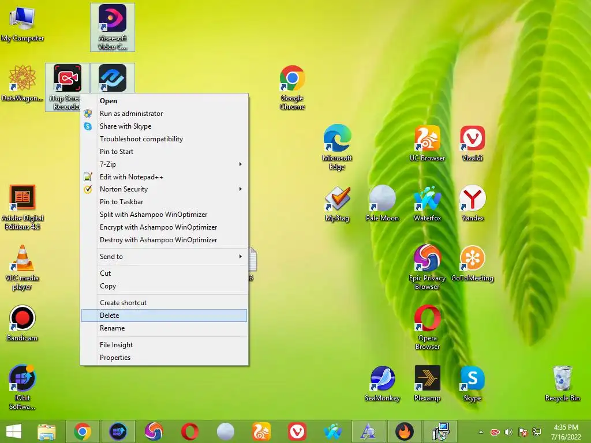Select the Waterfox desktop shortcut
This screenshot has height=443, width=591.
point(427,204)
